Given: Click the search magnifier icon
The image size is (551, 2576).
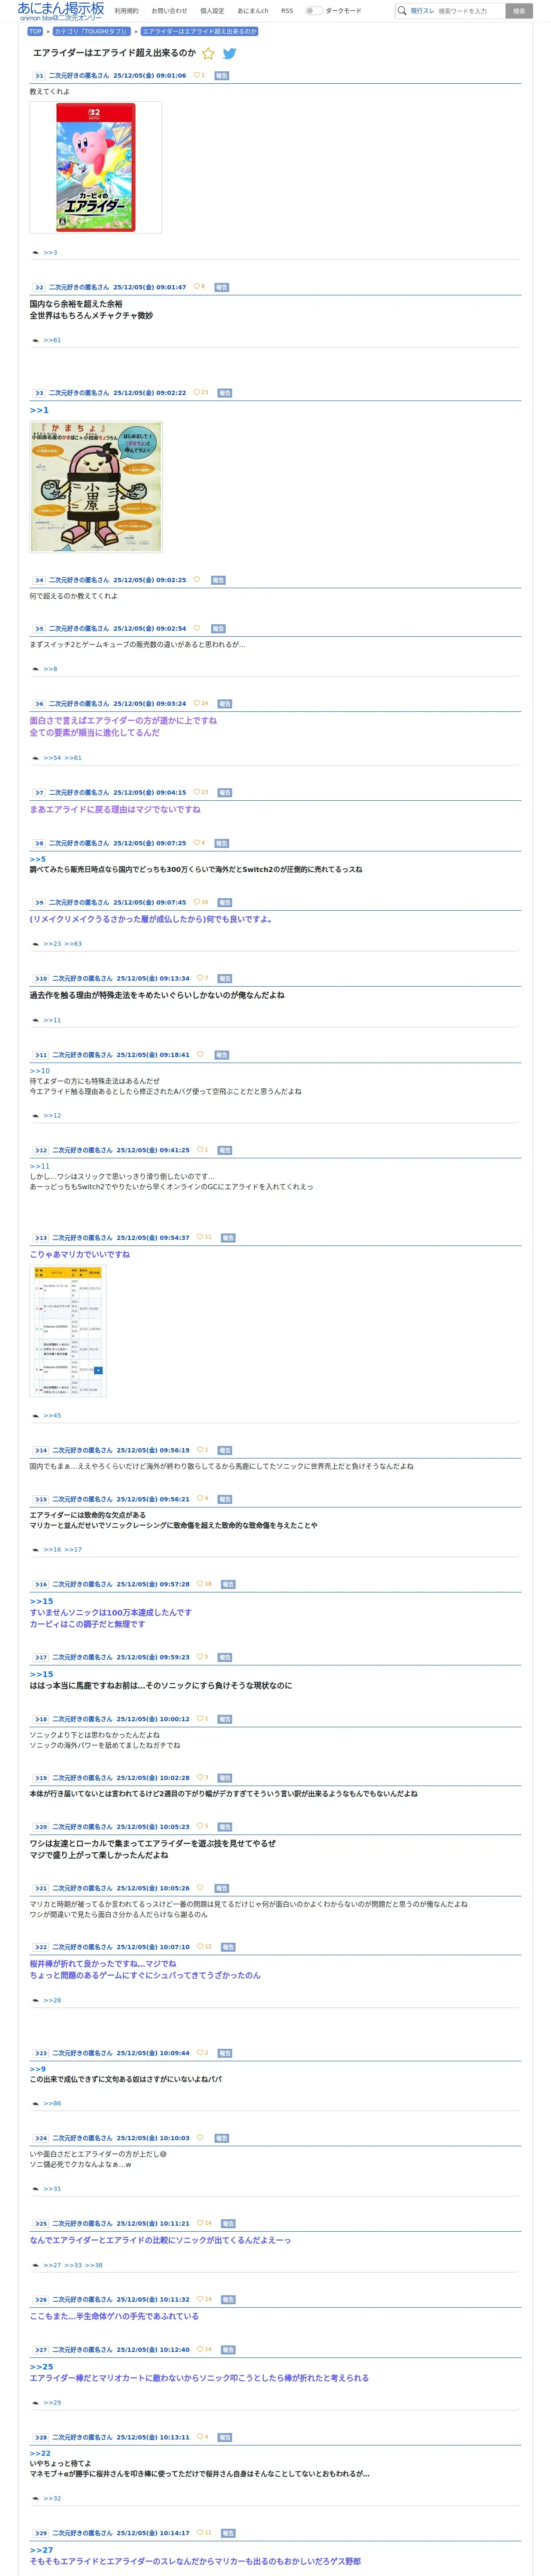Looking at the screenshot, I should pyautogui.click(x=402, y=11).
